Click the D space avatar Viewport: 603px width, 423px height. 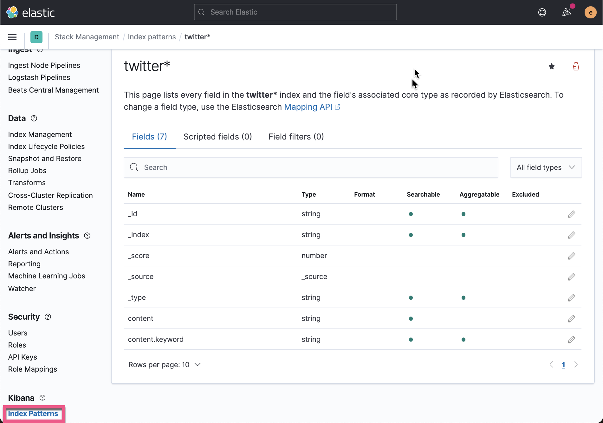coord(36,37)
